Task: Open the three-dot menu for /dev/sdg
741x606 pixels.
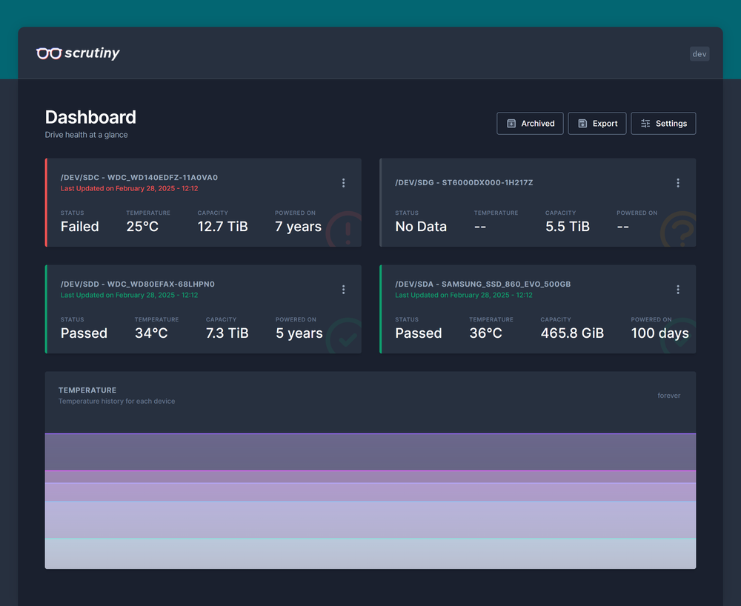Action: click(x=678, y=183)
